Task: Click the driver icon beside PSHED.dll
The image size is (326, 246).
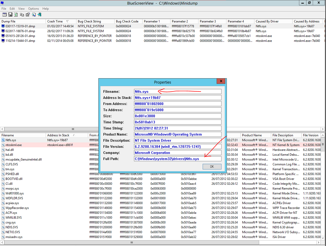Action: tap(3, 174)
